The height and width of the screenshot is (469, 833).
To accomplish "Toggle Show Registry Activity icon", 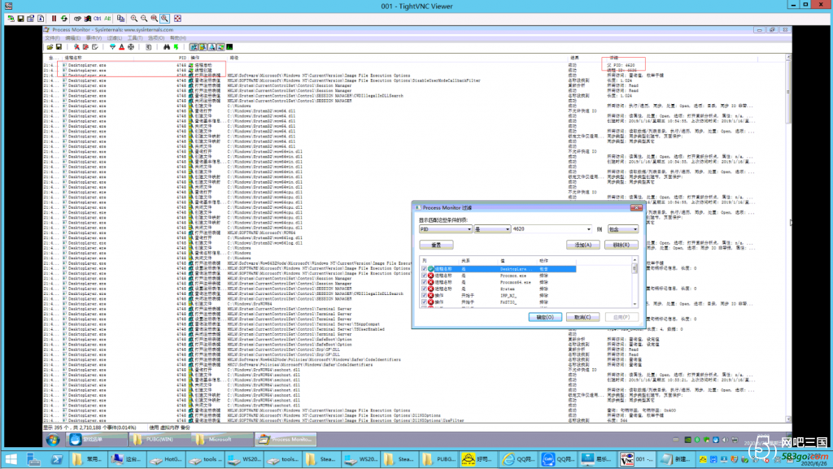I will click(x=194, y=46).
